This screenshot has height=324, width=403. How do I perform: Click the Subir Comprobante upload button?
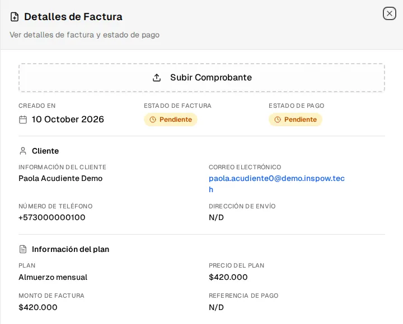(201, 78)
